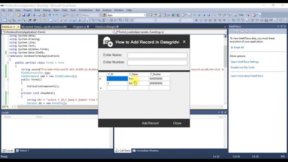The height and width of the screenshot is (162, 288).
Task: Click the Undo arrow icon
Action: point(49,15)
